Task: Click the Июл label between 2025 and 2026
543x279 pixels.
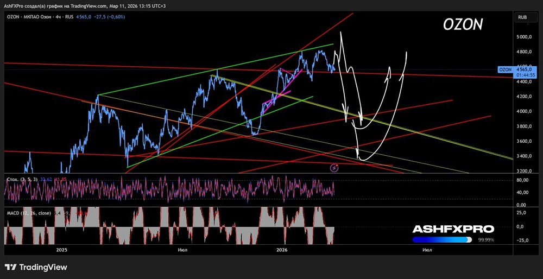Action: (x=182, y=250)
